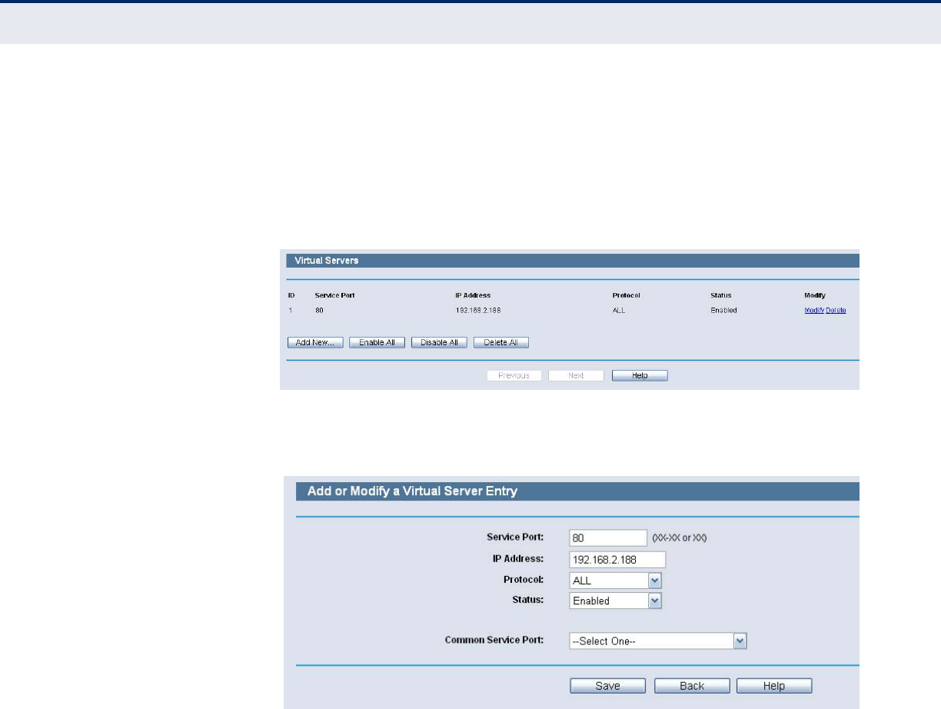Click the Disable All button
The width and height of the screenshot is (941, 709).
point(439,342)
